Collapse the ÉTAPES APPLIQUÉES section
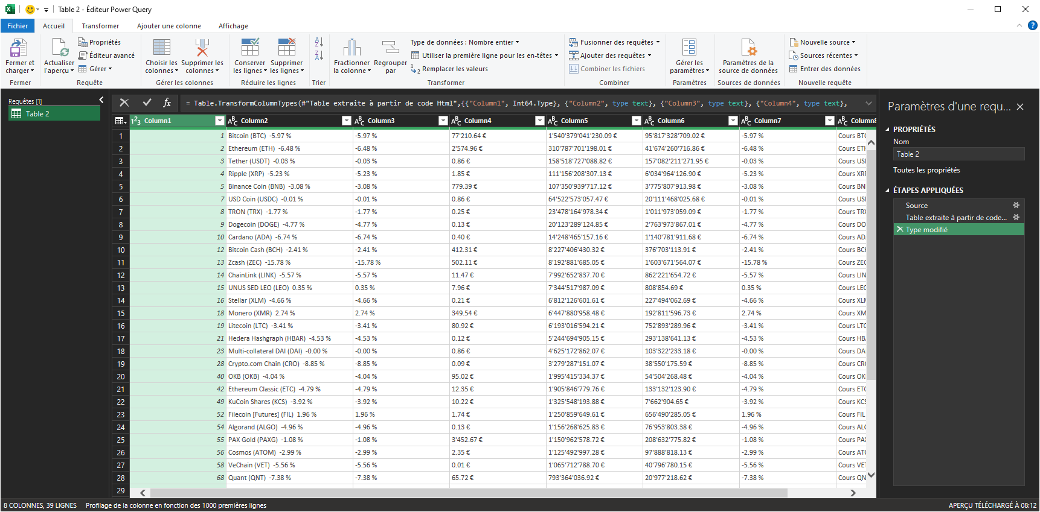Image resolution: width=1040 pixels, height=512 pixels. 887,190
